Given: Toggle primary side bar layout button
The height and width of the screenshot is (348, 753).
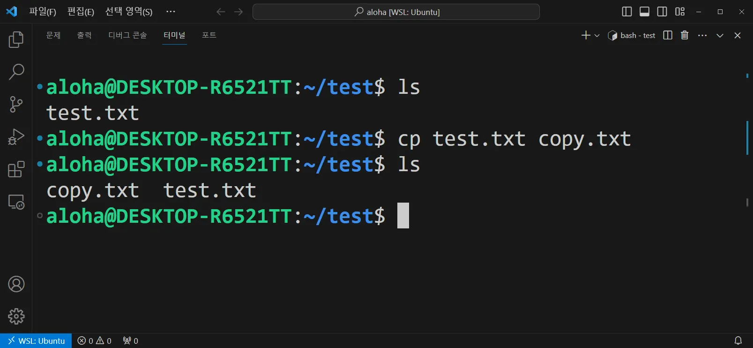Looking at the screenshot, I should (x=626, y=12).
